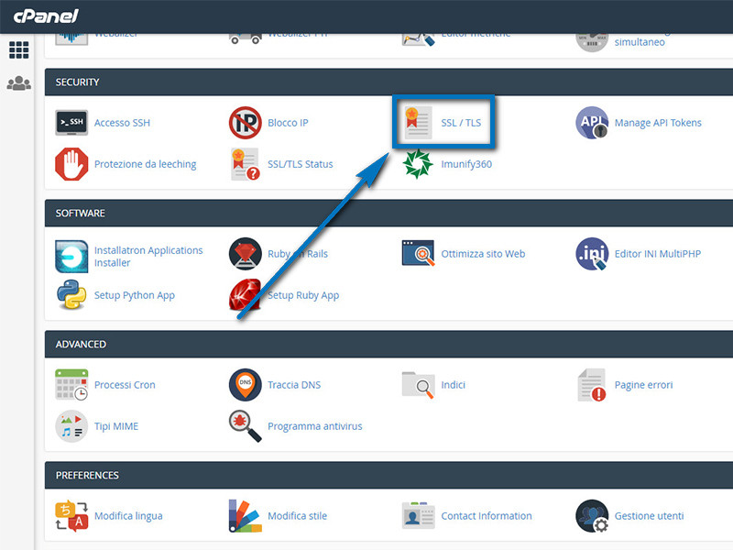Collapse the SECURITY section header
Screen dimensions: 733x550
tap(388, 82)
